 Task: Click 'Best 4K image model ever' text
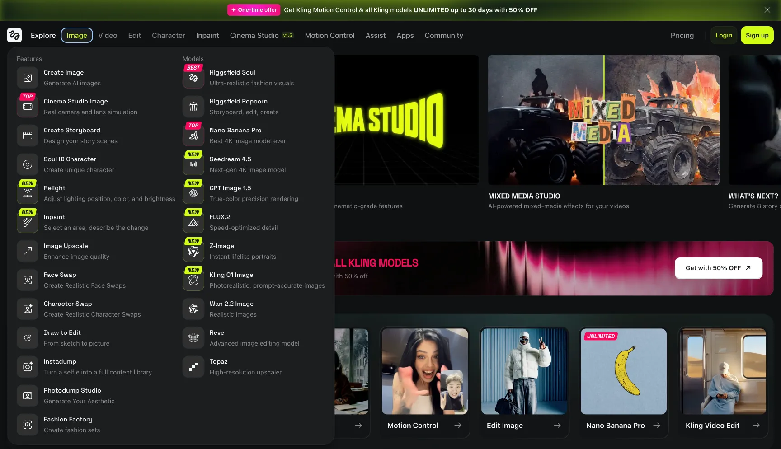point(248,141)
